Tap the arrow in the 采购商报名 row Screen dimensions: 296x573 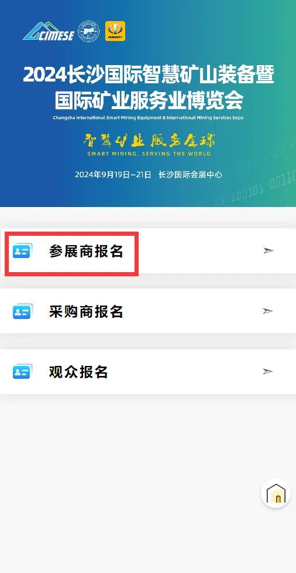click(267, 311)
